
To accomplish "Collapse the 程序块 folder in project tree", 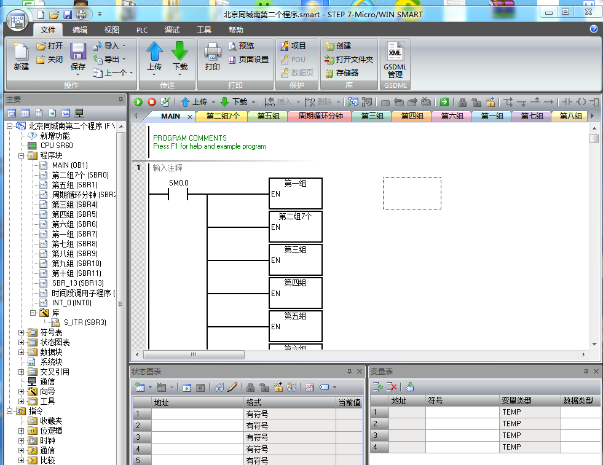I will [x=22, y=155].
